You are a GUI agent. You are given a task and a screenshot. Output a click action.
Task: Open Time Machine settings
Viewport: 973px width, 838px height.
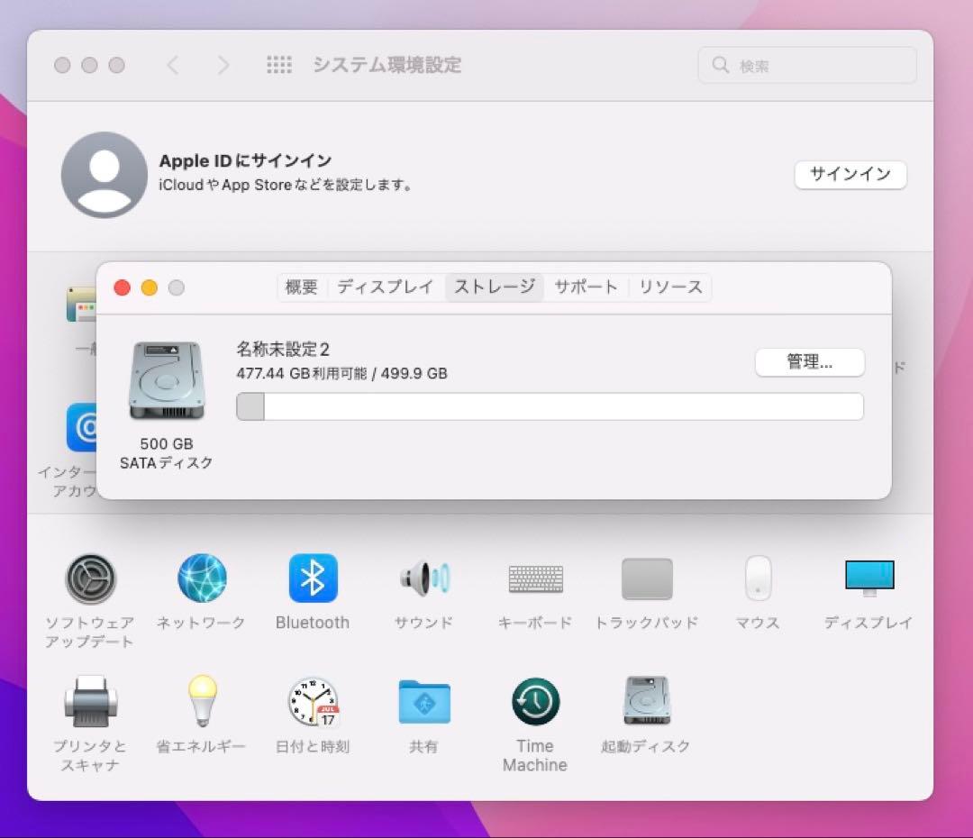(x=535, y=702)
